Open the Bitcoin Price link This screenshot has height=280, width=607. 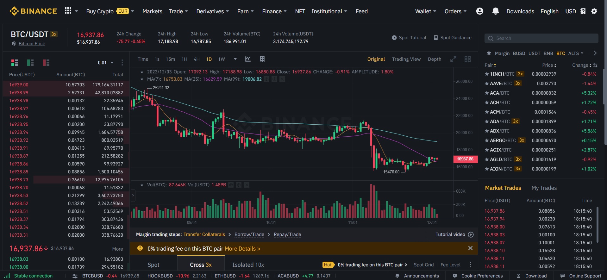pyautogui.click(x=32, y=44)
